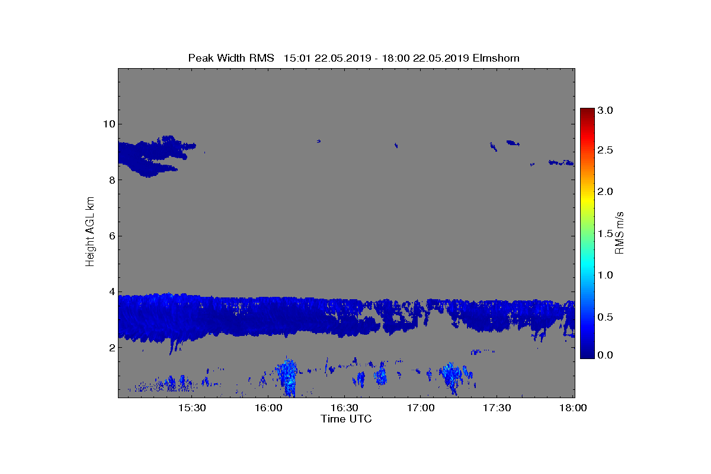Click the plot title 'Peak Width RMS'

(x=231, y=58)
